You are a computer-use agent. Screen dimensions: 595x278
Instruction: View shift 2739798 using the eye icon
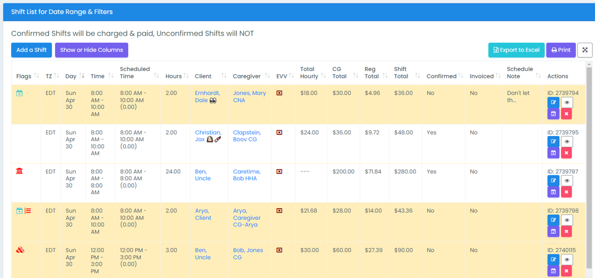[x=567, y=220]
